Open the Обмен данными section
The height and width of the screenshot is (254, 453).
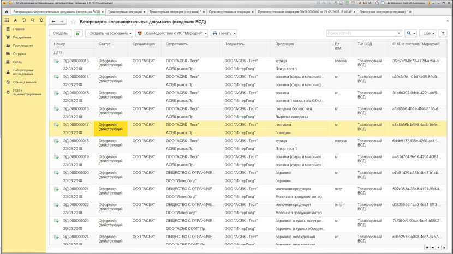tap(24, 82)
